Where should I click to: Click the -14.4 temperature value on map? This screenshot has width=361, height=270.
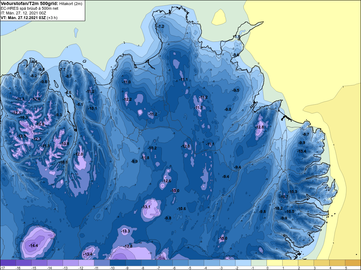[33, 245]
